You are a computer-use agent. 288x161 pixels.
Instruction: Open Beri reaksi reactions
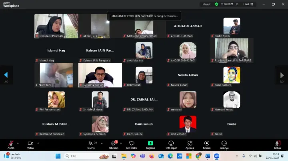[x=132, y=143]
